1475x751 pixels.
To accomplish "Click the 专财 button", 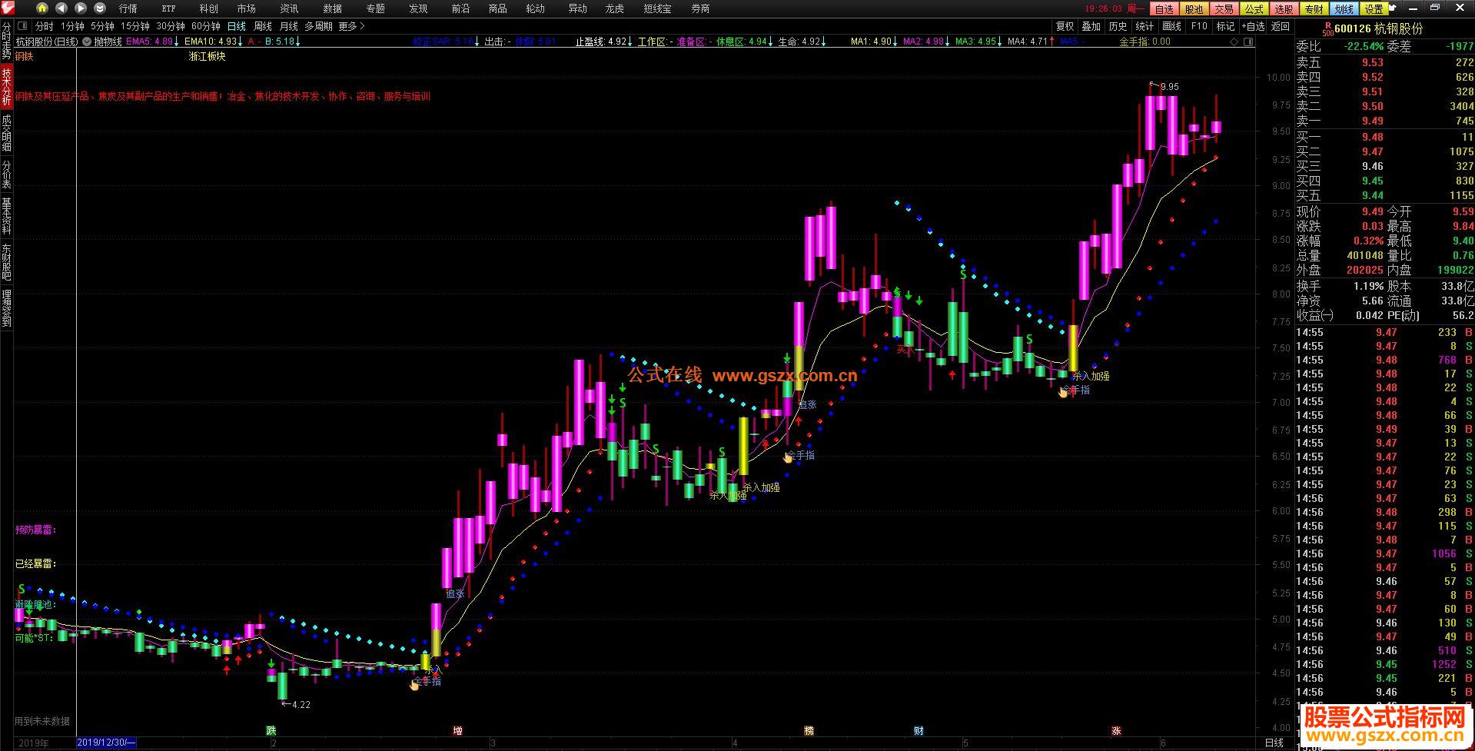I will tap(1314, 8).
